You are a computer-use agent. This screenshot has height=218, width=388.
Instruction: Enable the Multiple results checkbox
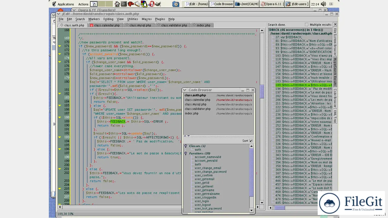[x=306, y=25]
